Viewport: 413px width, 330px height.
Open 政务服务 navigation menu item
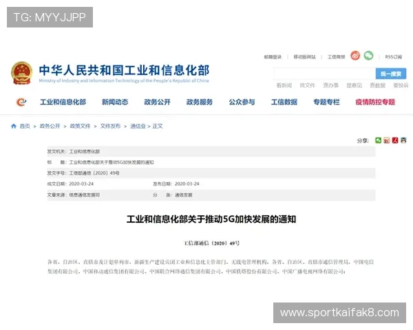(200, 102)
